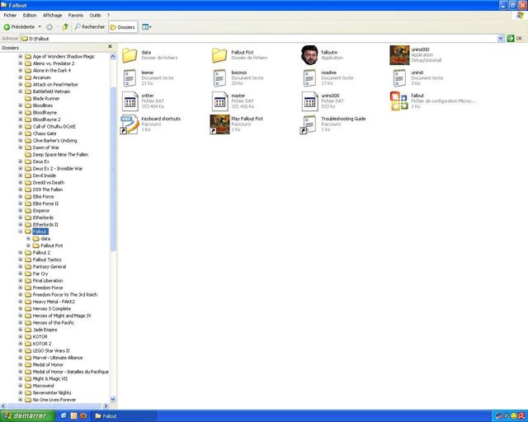The width and height of the screenshot is (528, 422).
Task: Open the data folder icon in file pane
Action: (x=130, y=55)
